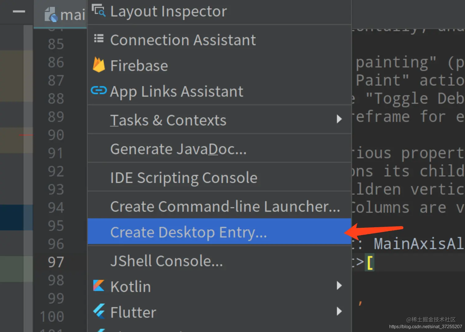Click line number 90 in gutter

pyautogui.click(x=56, y=135)
